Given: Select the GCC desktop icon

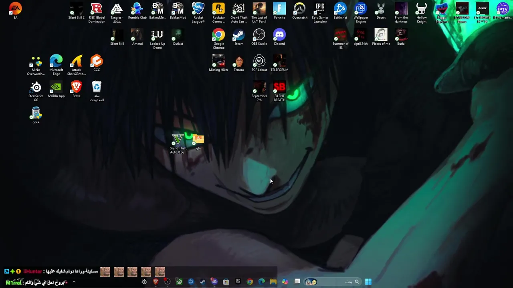Looking at the screenshot, I should (97, 63).
